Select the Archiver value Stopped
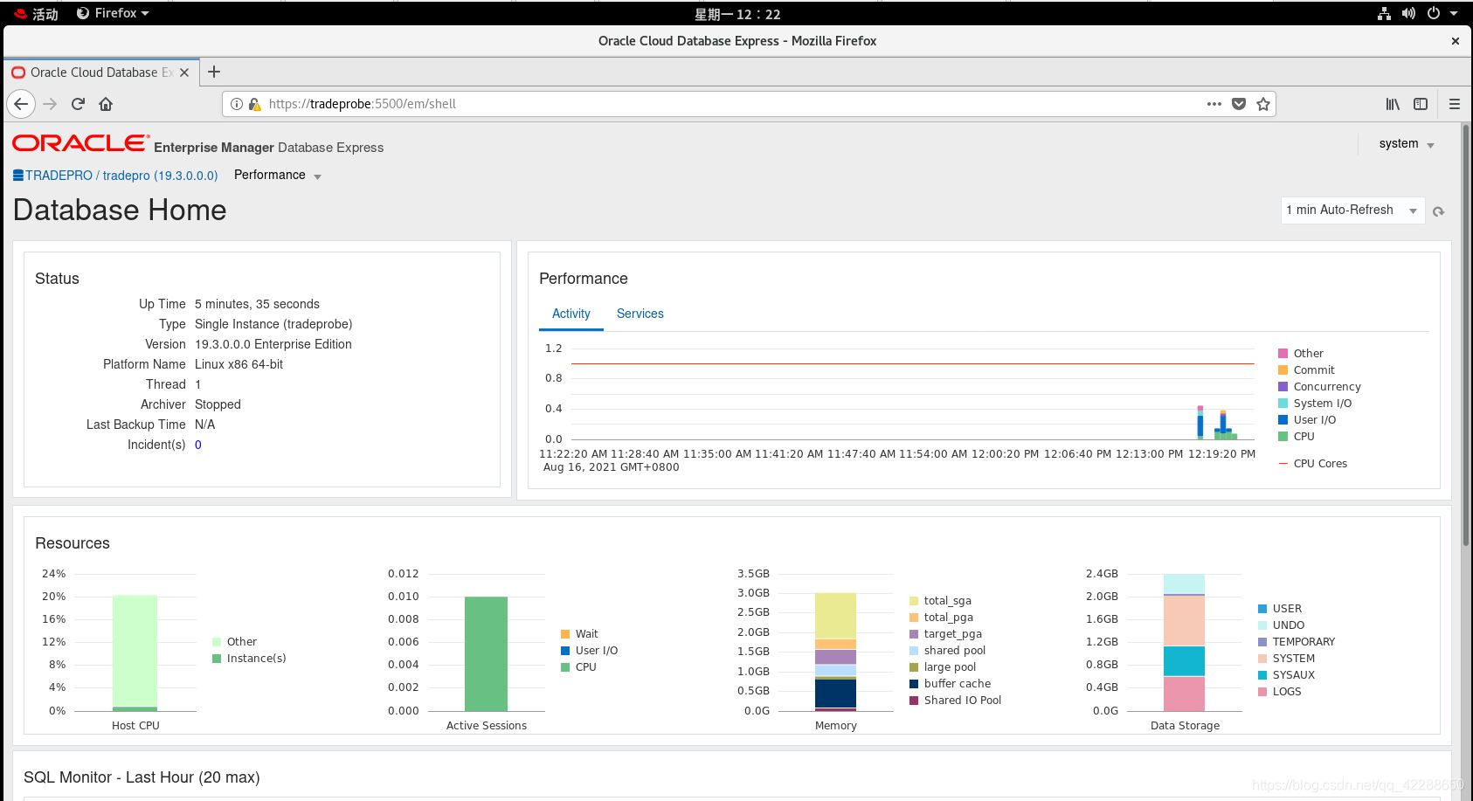 point(218,404)
